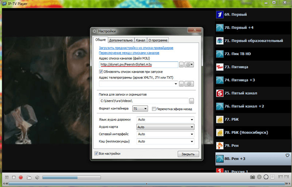This screenshot has width=292, height=187.
Task: Click the Закрыть button
Action: click(188, 154)
